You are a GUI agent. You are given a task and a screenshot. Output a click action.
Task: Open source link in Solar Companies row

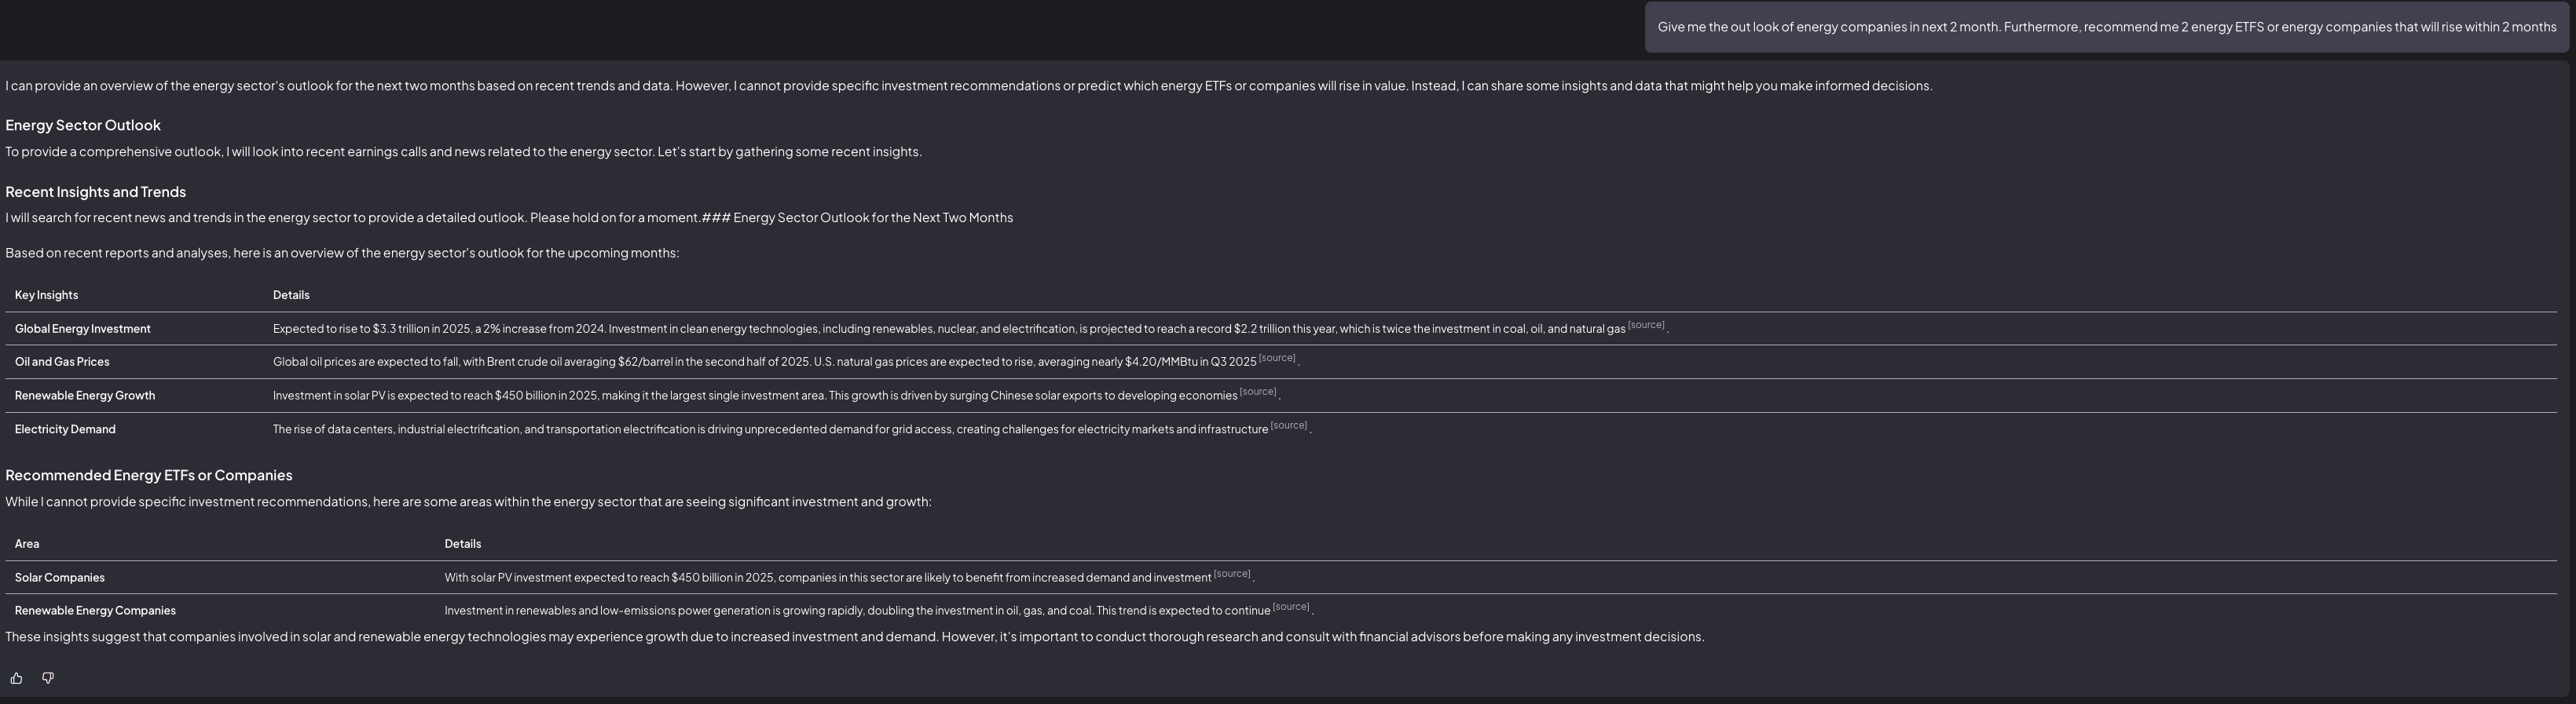tap(1231, 573)
